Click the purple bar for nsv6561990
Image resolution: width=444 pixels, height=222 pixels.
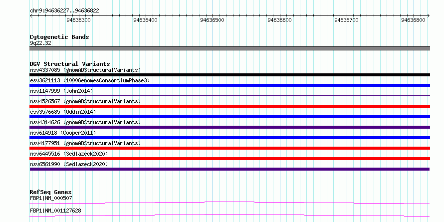[x=229, y=169]
